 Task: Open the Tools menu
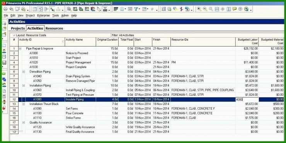[55, 16]
